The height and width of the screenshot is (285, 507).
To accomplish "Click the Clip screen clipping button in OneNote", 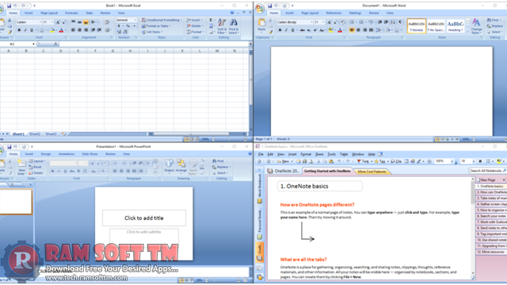I will click(x=396, y=161).
